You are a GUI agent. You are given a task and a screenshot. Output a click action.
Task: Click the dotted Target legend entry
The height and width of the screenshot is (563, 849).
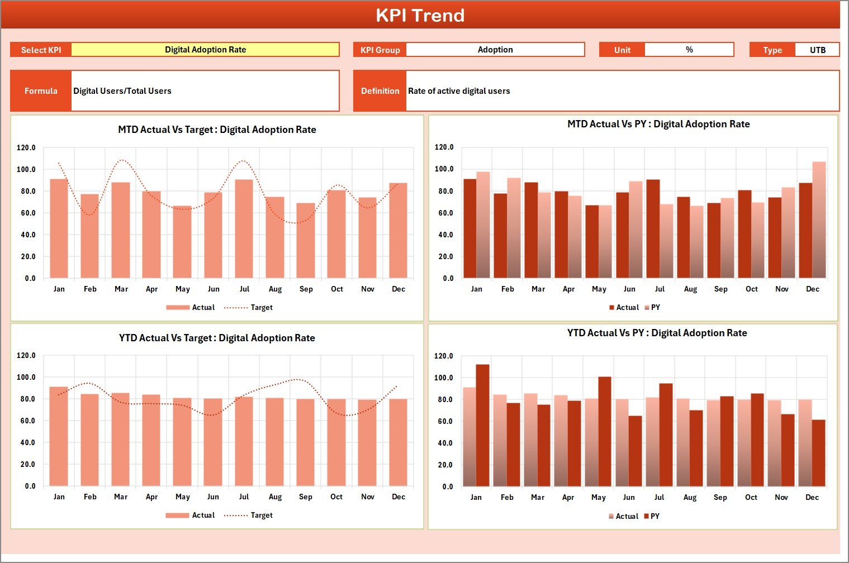click(248, 307)
